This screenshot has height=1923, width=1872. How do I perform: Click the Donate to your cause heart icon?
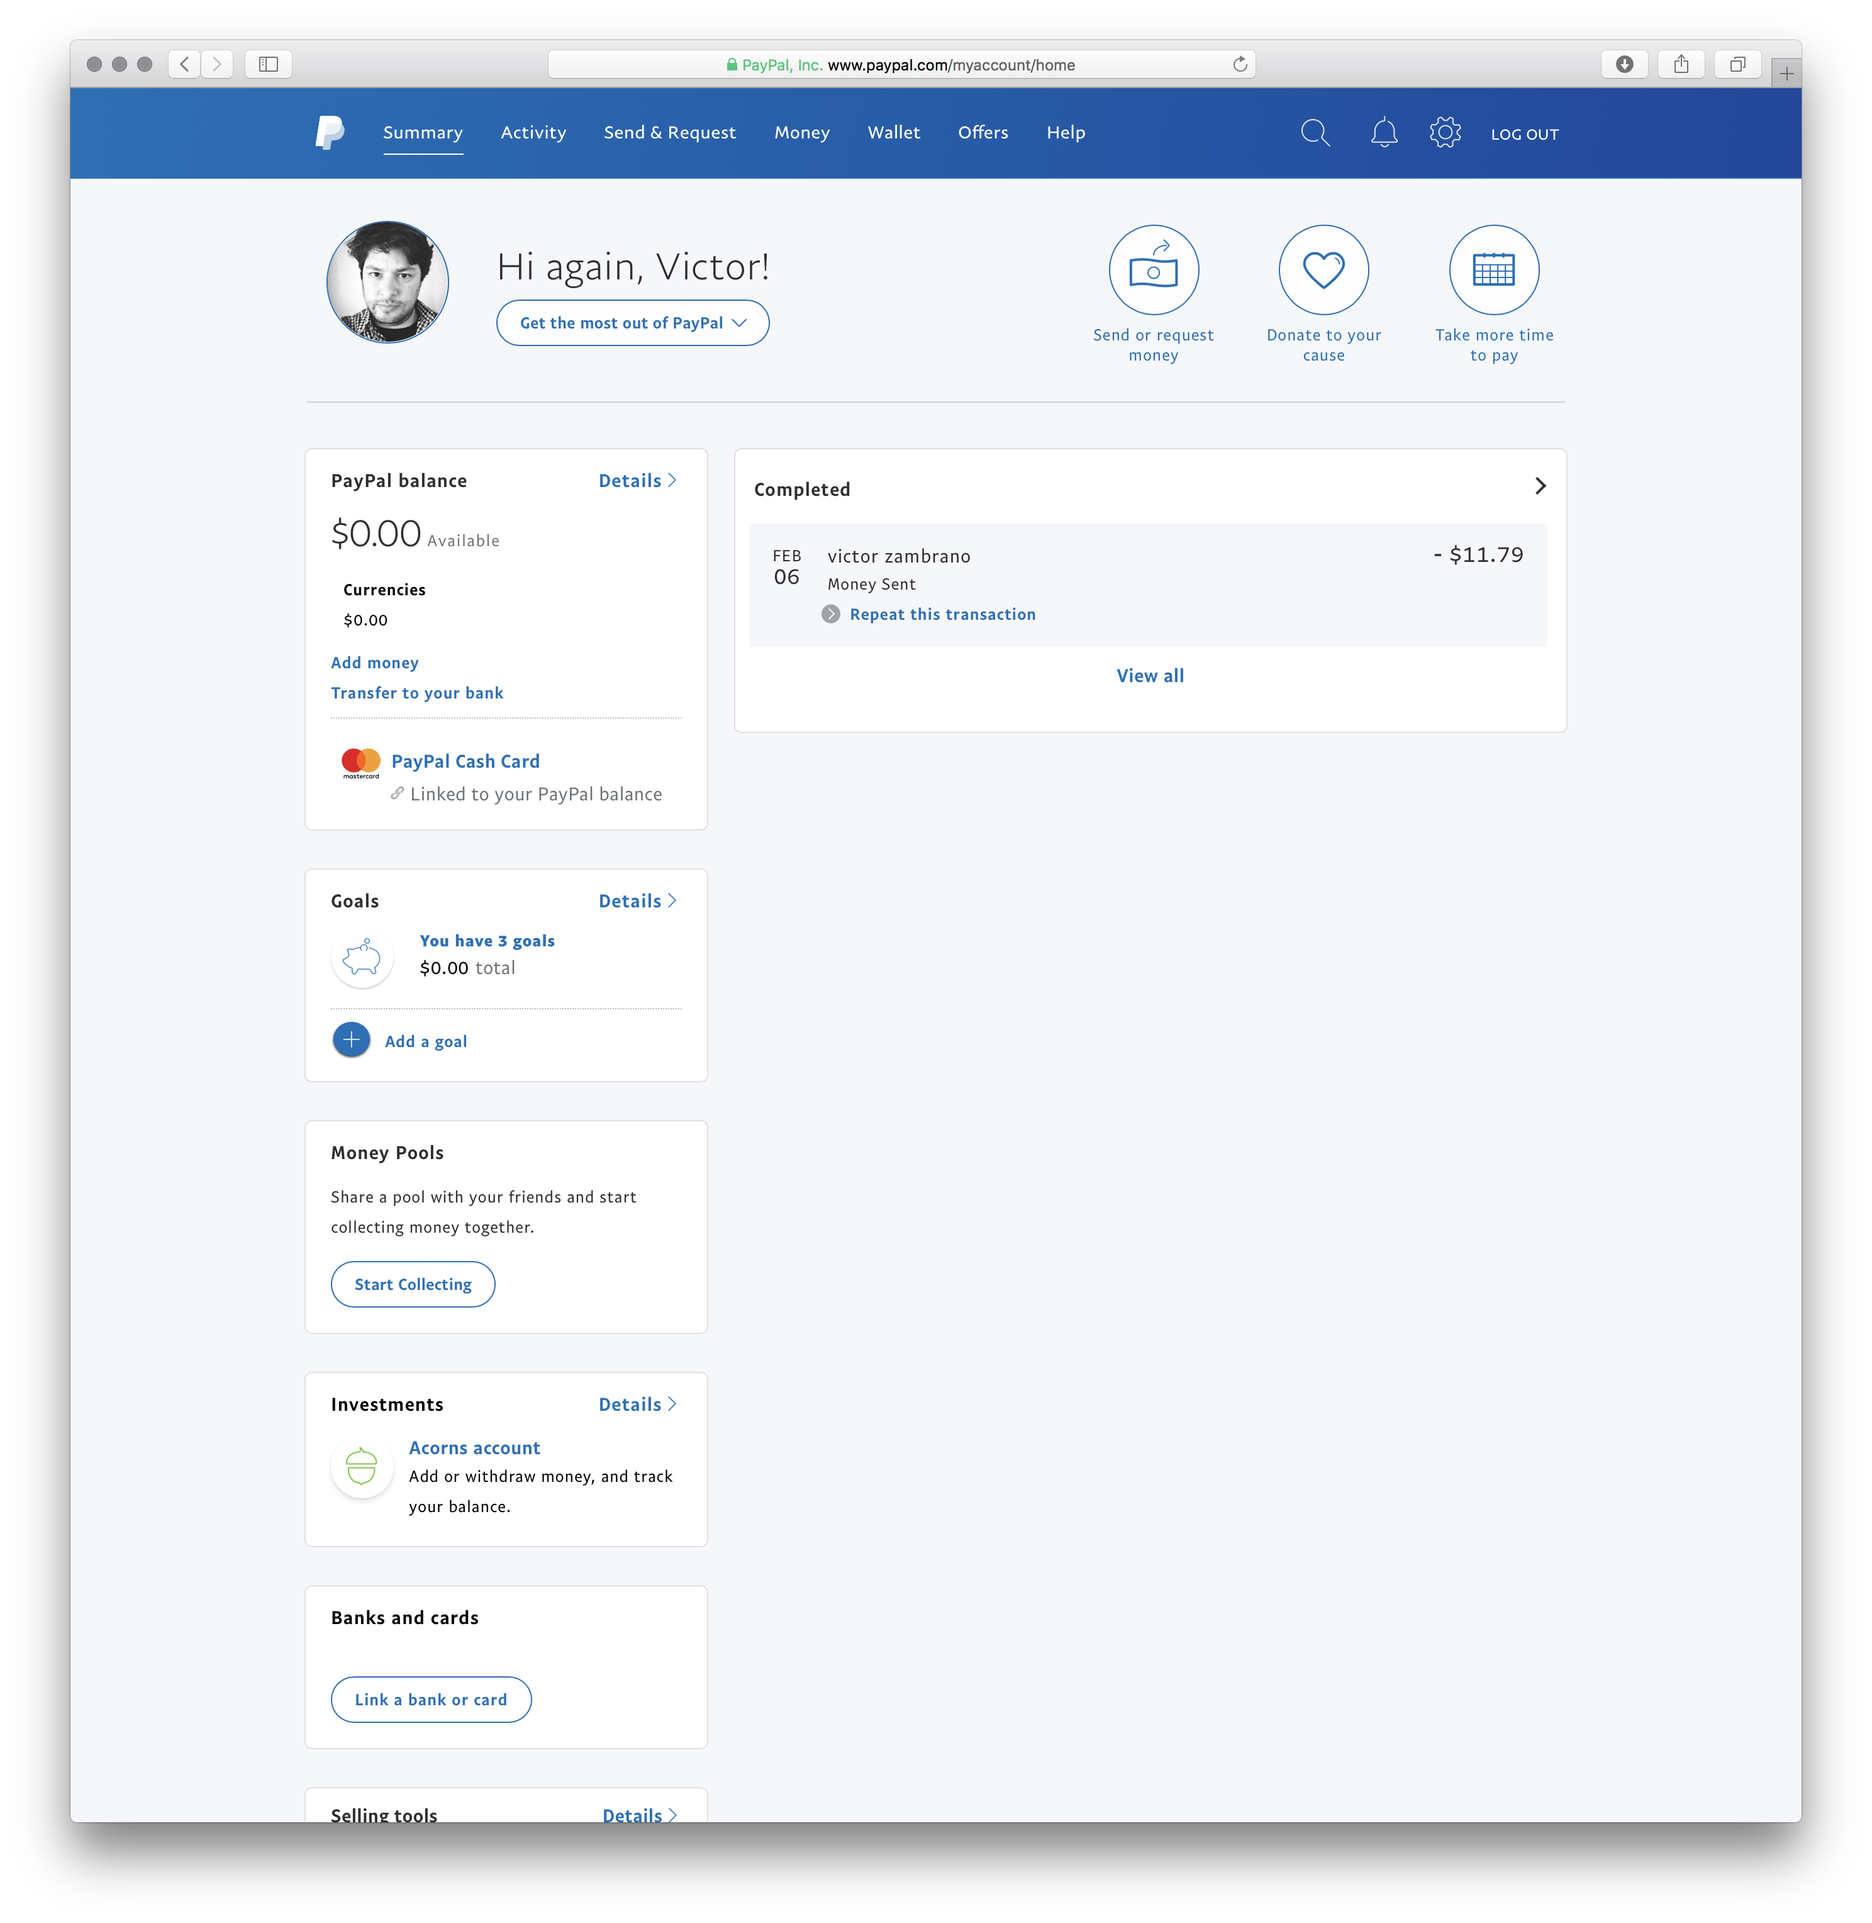click(x=1323, y=269)
